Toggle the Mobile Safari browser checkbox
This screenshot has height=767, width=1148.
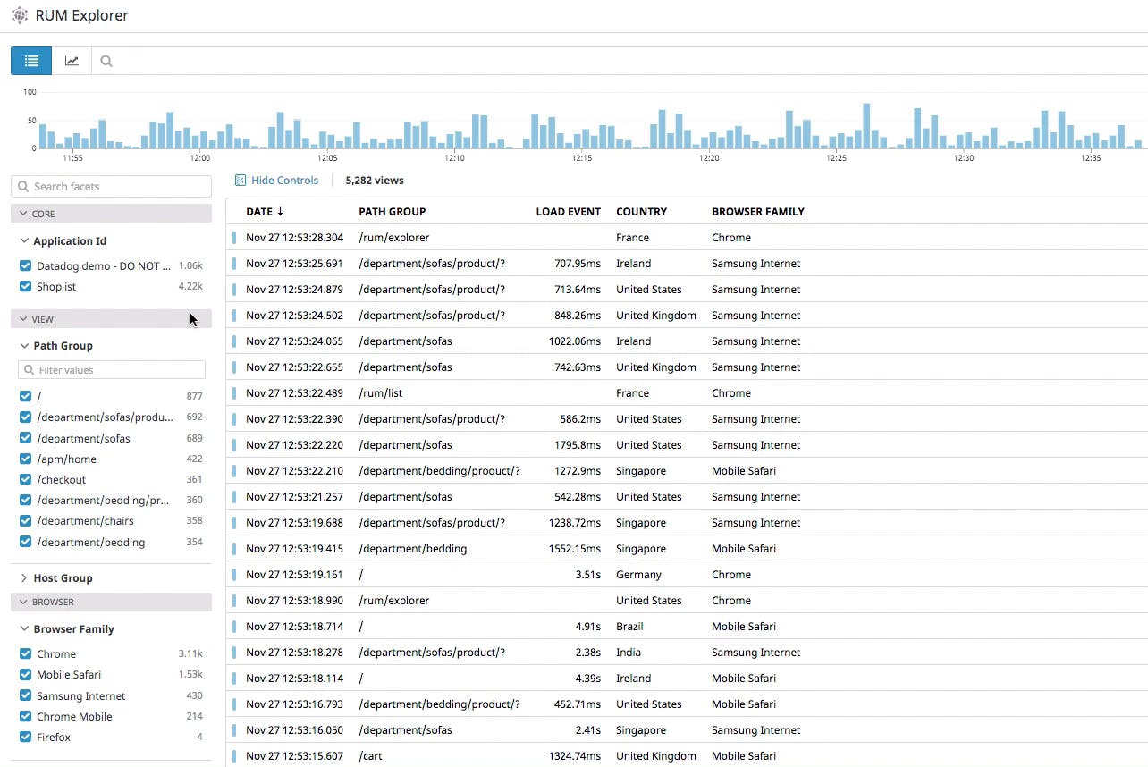coord(25,675)
